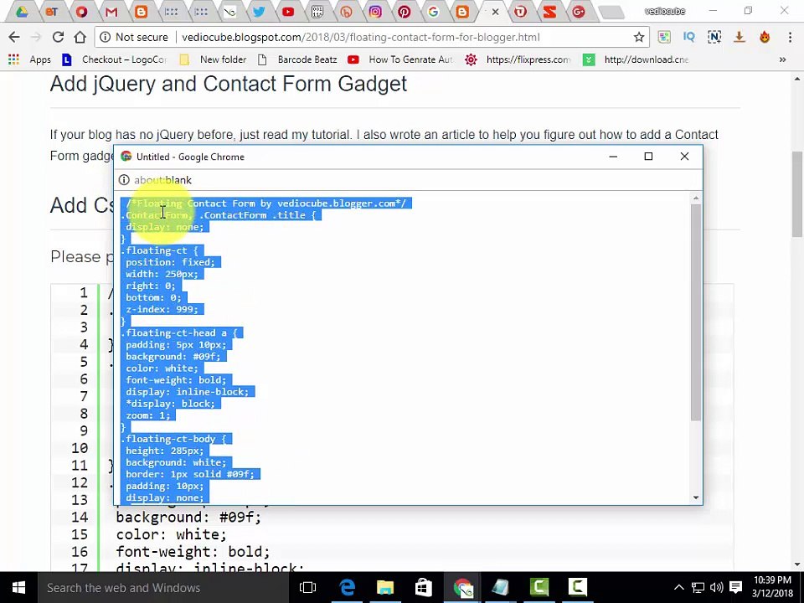Screen dimensions: 804x603
Task: Click the "z-index: 999;" line in popup
Action: click(x=162, y=310)
